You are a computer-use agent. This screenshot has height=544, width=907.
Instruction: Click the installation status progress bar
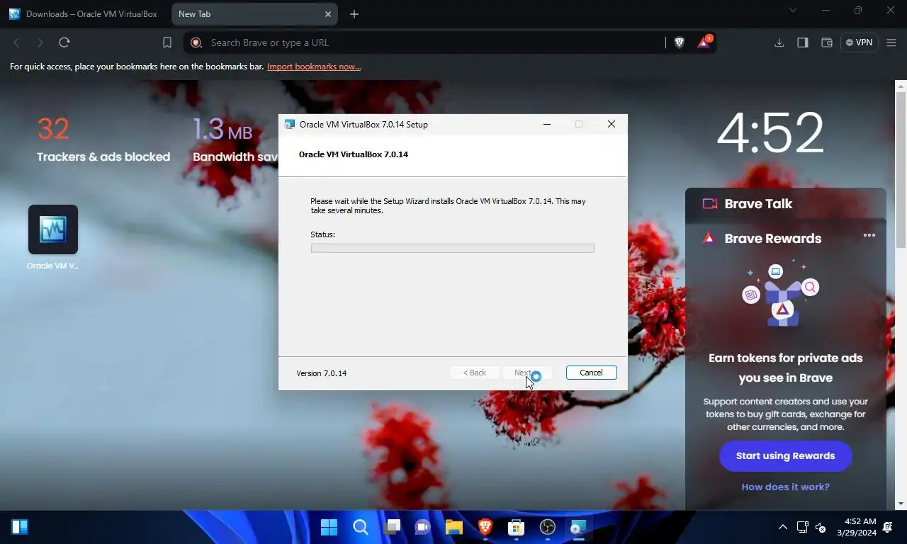tap(452, 248)
